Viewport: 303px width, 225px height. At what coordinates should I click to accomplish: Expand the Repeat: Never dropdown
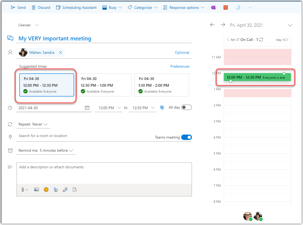pos(33,124)
